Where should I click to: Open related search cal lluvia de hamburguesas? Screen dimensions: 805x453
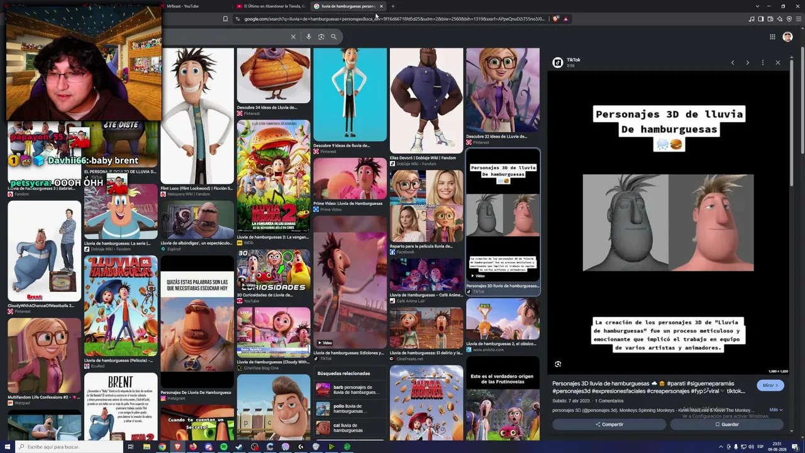(x=350, y=428)
